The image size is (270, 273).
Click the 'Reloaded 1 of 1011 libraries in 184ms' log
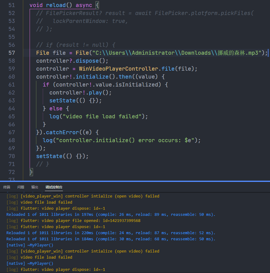point(111,239)
